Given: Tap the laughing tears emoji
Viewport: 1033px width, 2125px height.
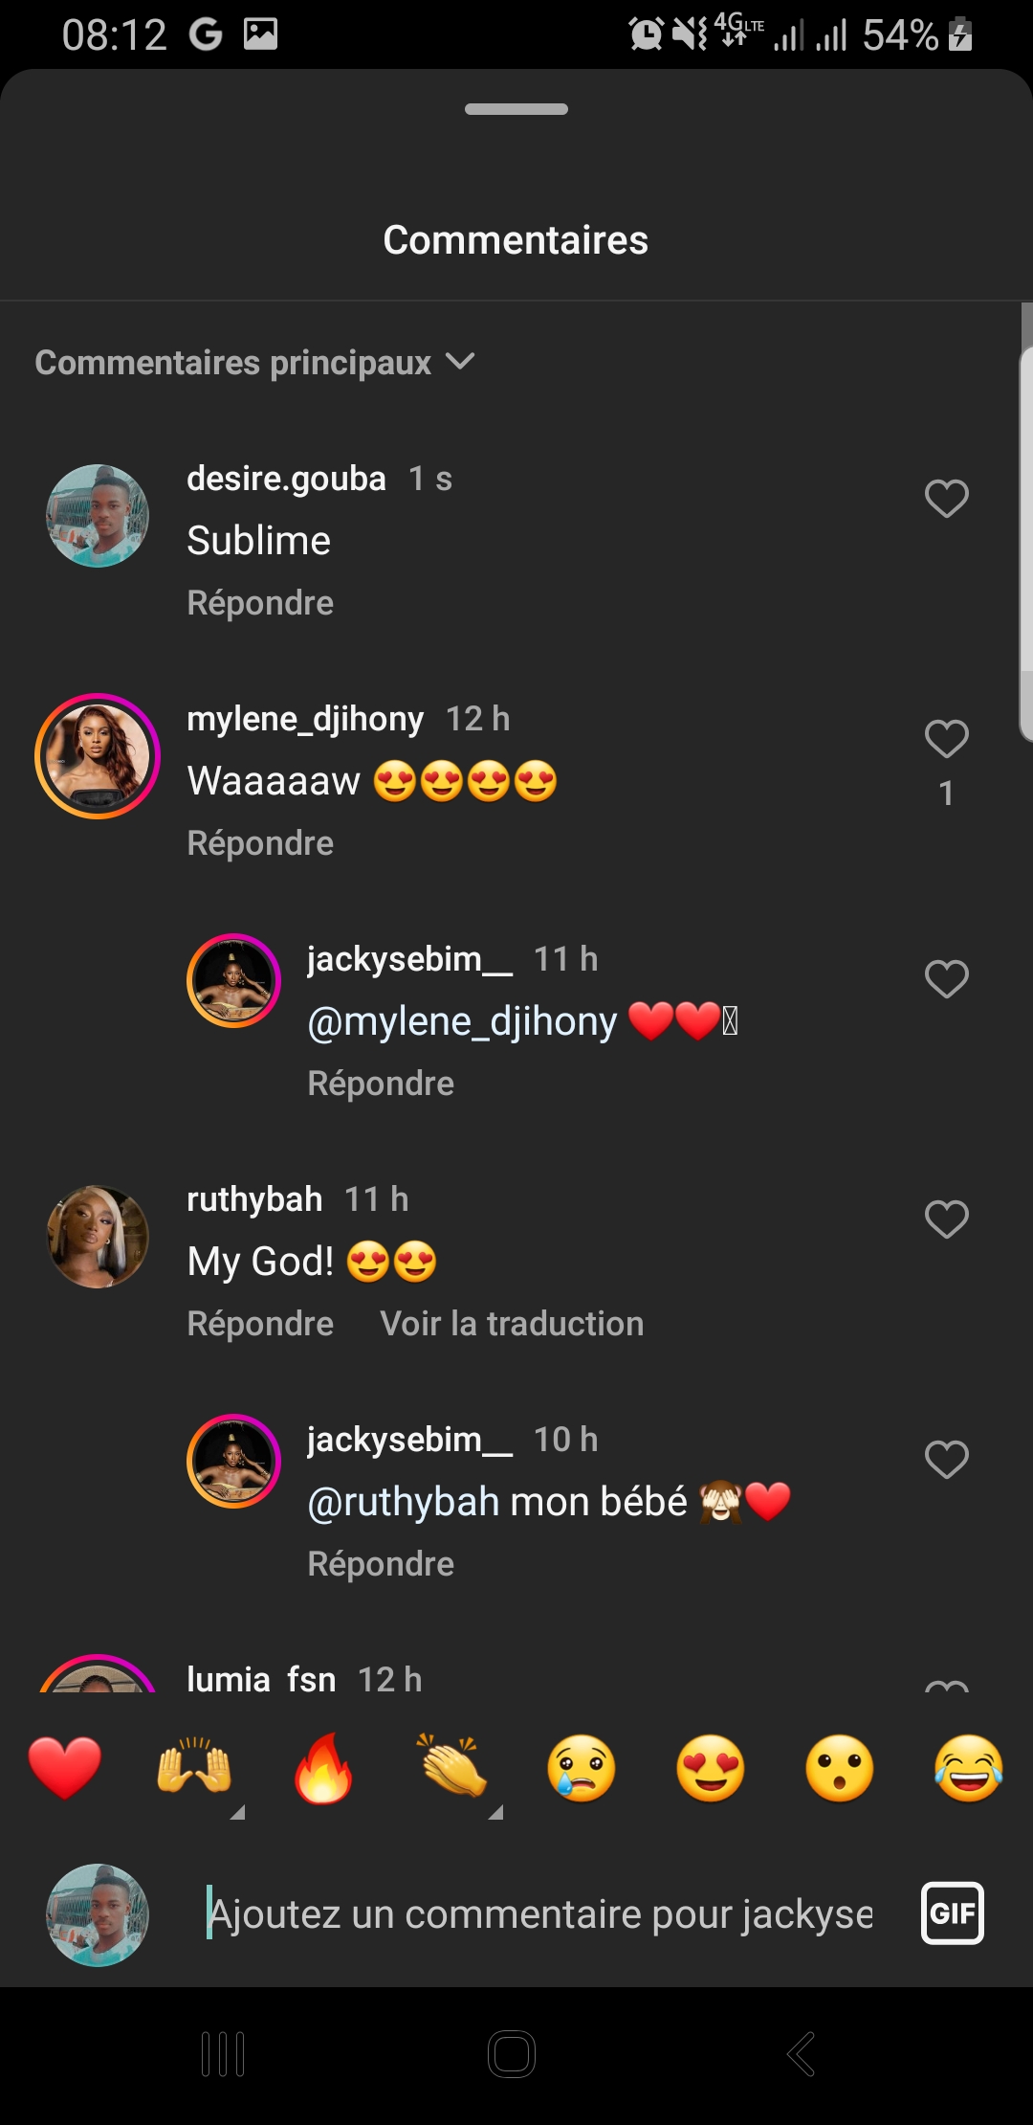Looking at the screenshot, I should pyautogui.click(x=969, y=1768).
